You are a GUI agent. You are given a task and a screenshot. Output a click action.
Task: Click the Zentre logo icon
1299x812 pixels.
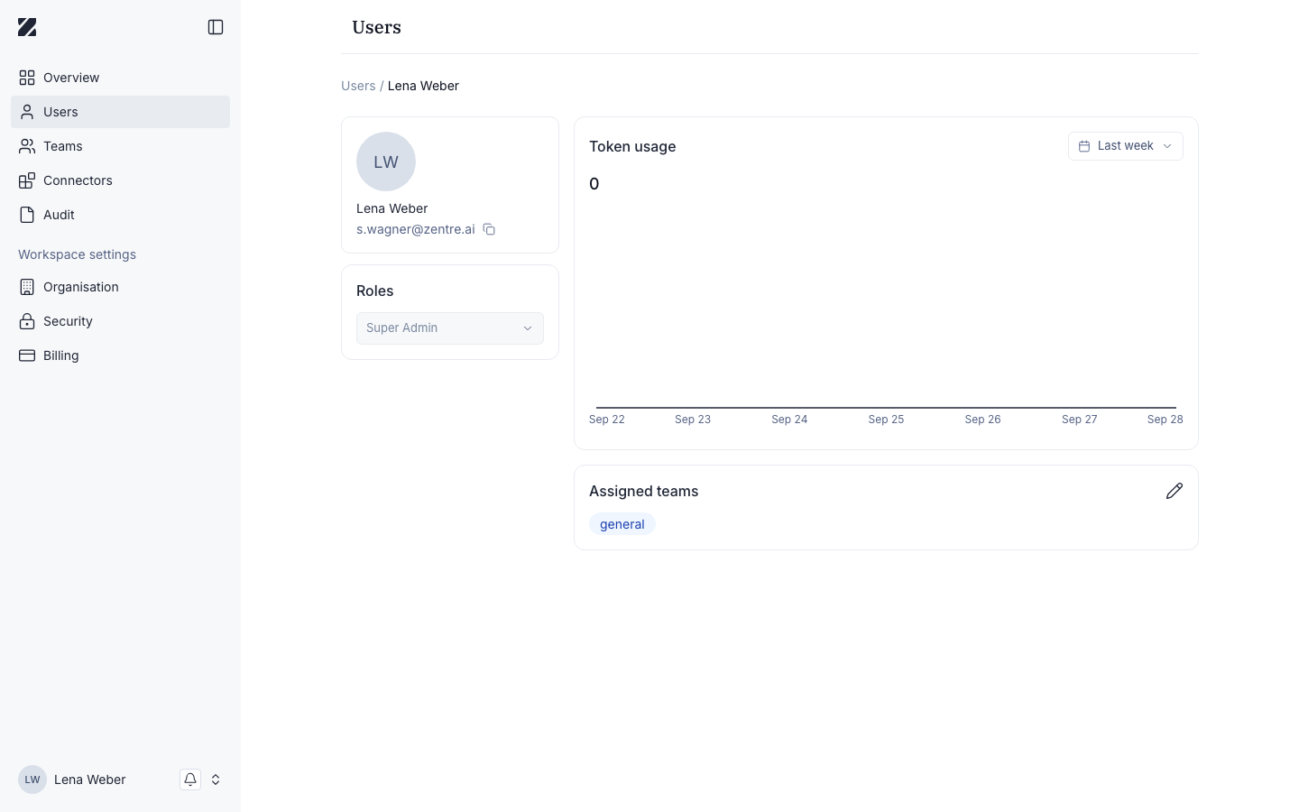pyautogui.click(x=27, y=27)
